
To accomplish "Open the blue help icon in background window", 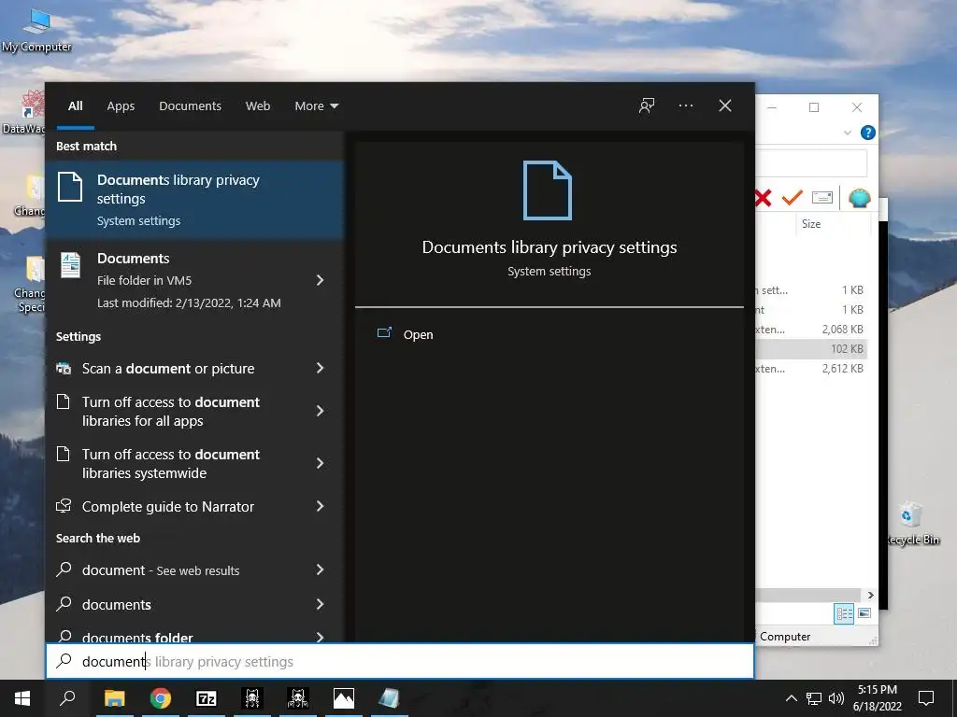I will (867, 133).
